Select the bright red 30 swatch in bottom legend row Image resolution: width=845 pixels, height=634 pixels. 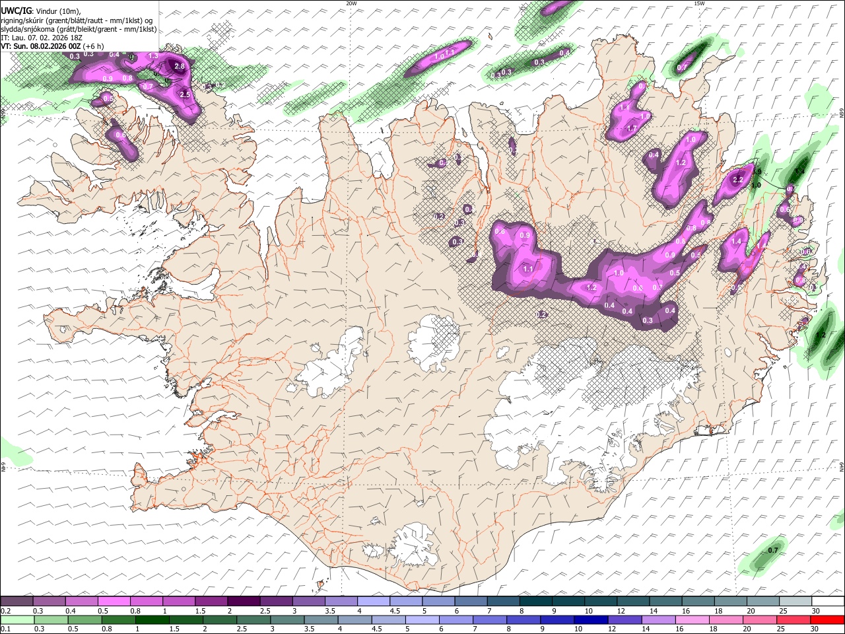pyautogui.click(x=827, y=620)
